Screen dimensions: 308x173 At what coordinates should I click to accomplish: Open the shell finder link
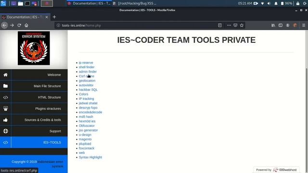click(87, 67)
